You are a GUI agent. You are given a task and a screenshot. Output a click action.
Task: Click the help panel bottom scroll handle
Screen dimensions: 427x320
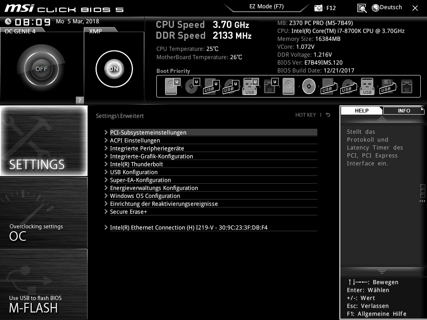[382, 272]
